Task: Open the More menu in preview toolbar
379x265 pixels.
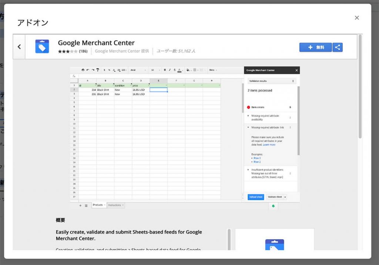Action: tap(213, 70)
